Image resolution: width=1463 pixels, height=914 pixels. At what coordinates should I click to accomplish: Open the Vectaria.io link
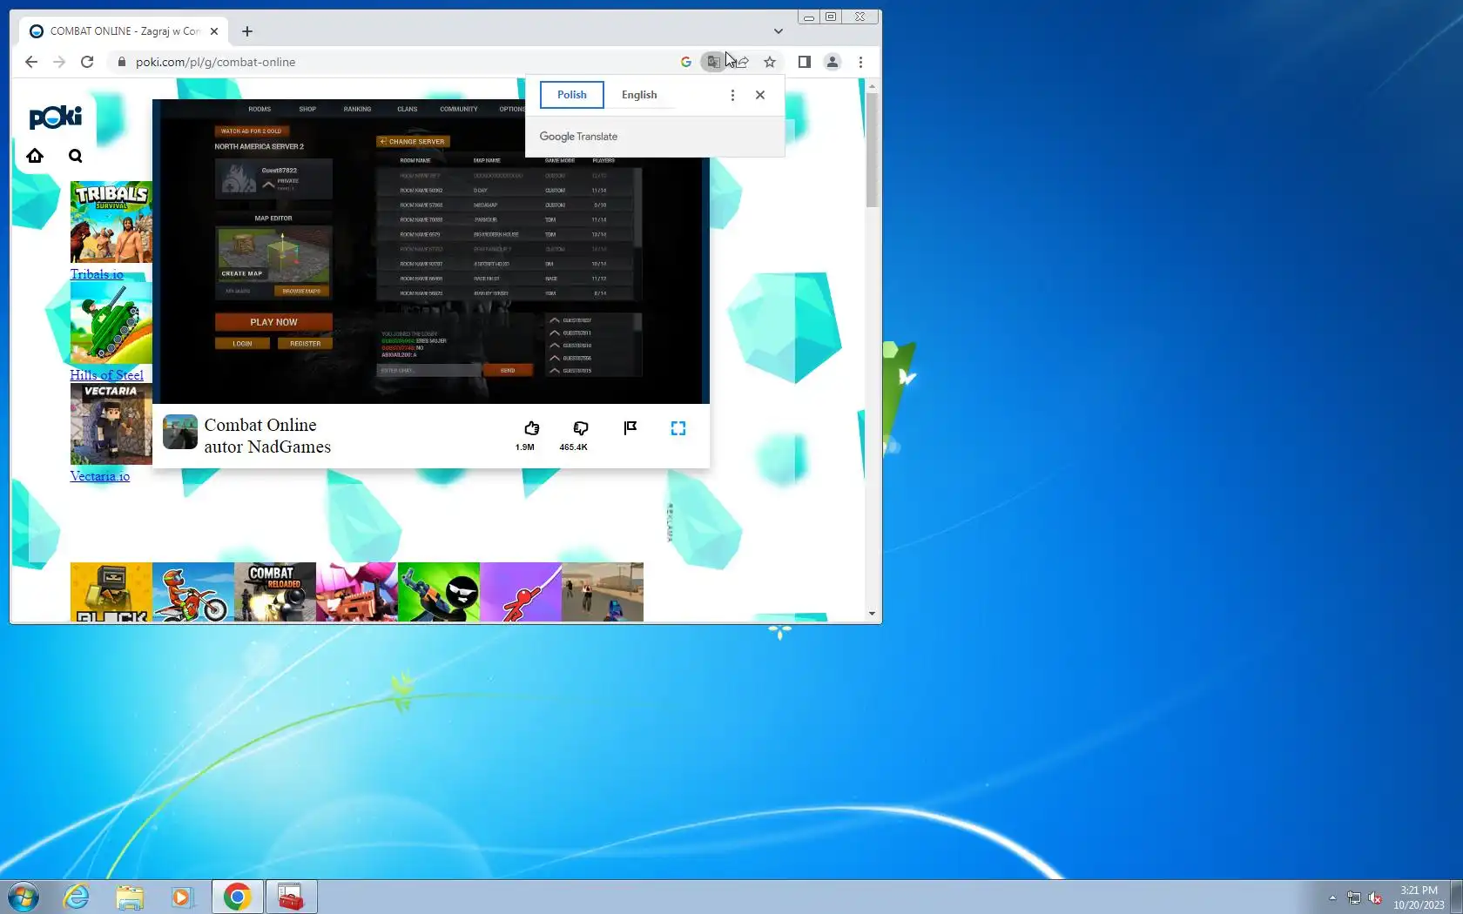[100, 476]
